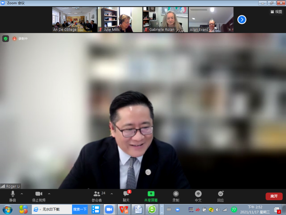Click the red leave meeting button
286x215 pixels.
click(x=274, y=196)
